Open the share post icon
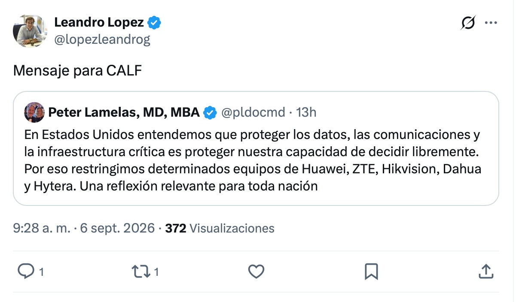 (x=485, y=271)
